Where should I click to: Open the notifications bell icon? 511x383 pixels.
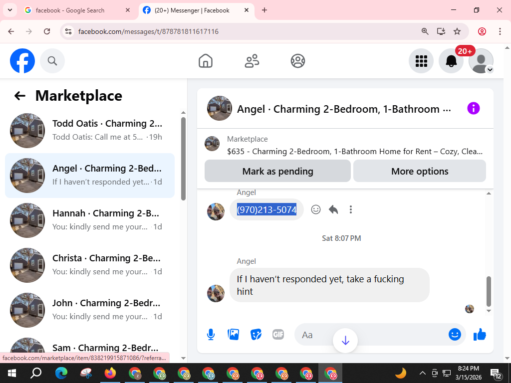coord(451,61)
